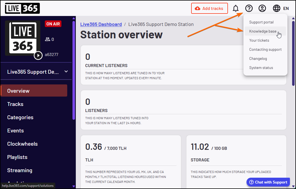This screenshot has width=296, height=189.
Task: Click the main page scrollbar thumb
Action: [x=293, y=53]
